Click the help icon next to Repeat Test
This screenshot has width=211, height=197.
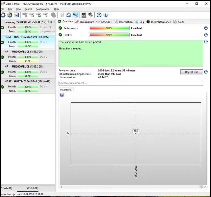coord(206,72)
